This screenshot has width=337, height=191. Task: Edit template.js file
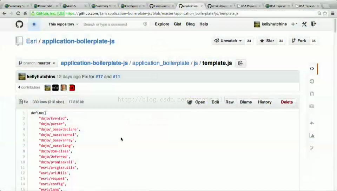click(215, 102)
